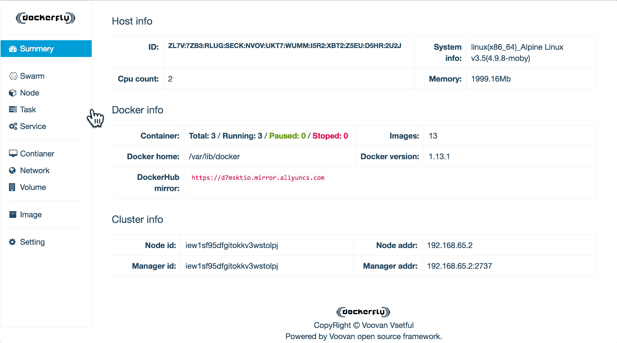Image resolution: width=617 pixels, height=343 pixels.
Task: Open the Setting configuration page
Action: [x=32, y=242]
